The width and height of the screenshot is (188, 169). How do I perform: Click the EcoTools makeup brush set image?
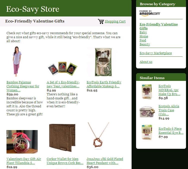103,62
